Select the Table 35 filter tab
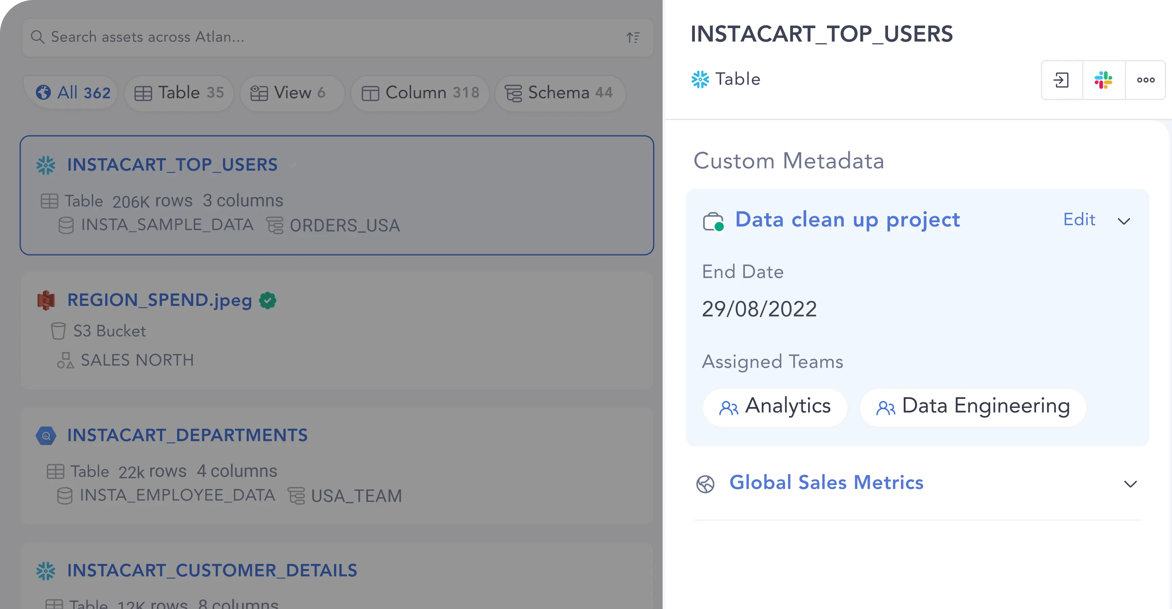Screen dimensions: 1172x609 179,93
